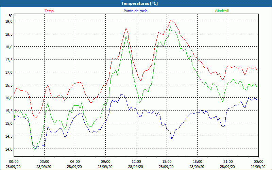Click the 14,5 y-axis value

click(9, 136)
